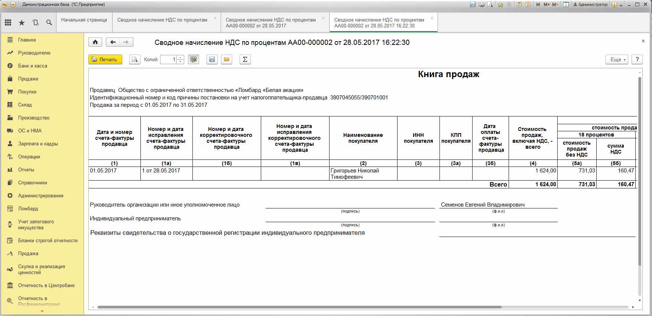Close the active 16:22:30 tab
Viewport: 652px width, 316px height.
[x=432, y=18]
